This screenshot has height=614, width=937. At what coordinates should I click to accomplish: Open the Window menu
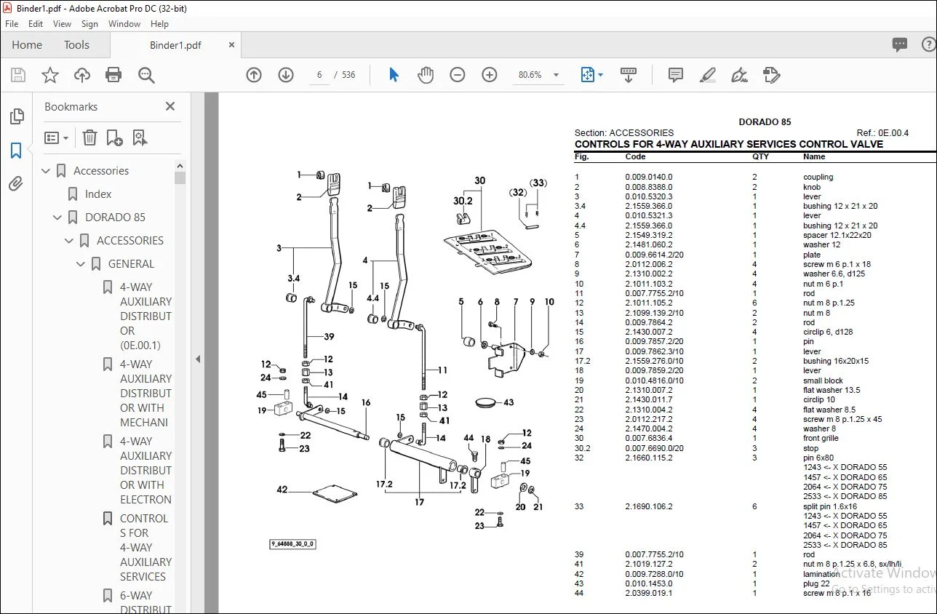pos(124,24)
